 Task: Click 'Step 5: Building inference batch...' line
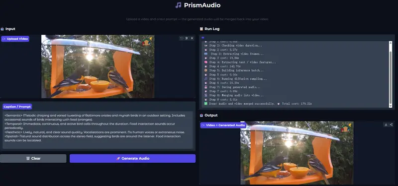(237, 70)
